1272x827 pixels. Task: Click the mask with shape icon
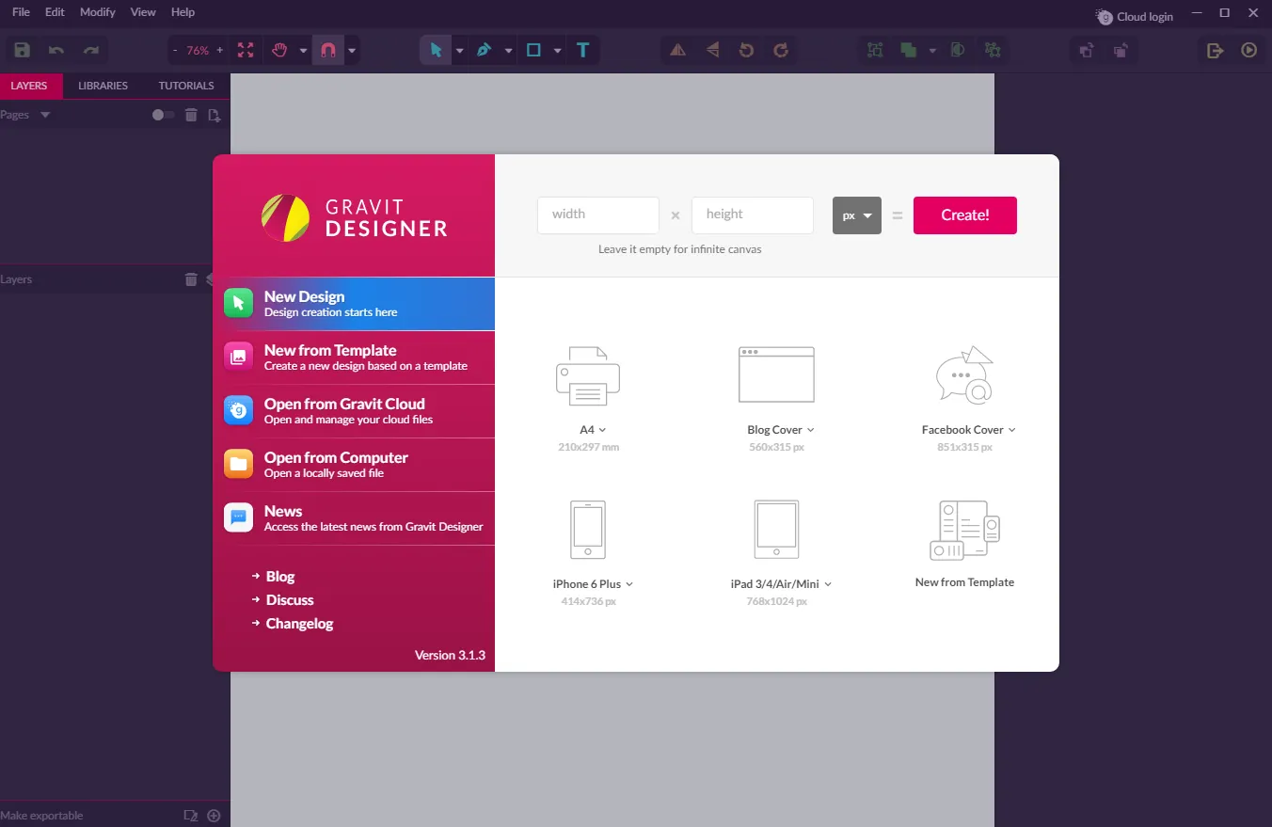click(x=957, y=50)
